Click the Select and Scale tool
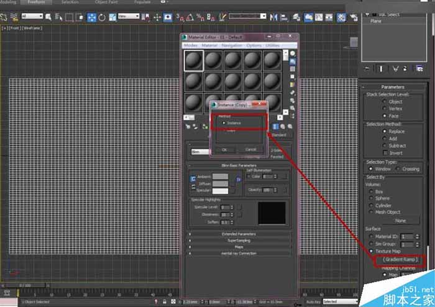Screen dimensions: 435x307 (x=112, y=17)
